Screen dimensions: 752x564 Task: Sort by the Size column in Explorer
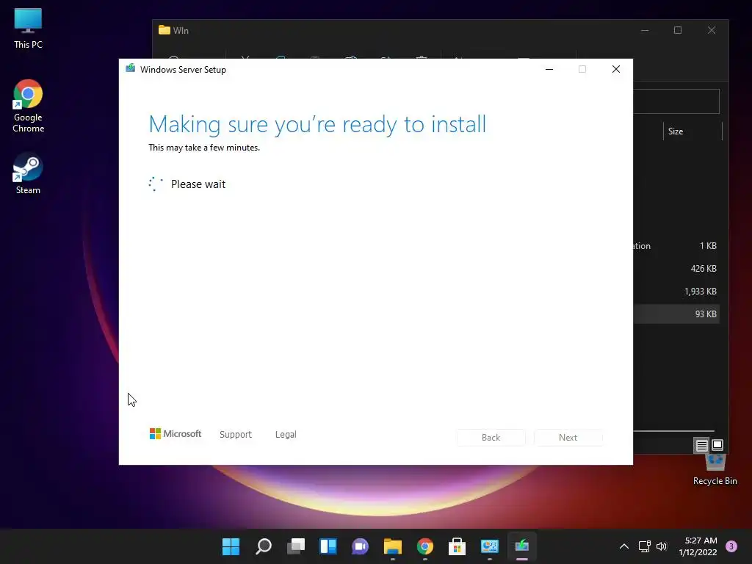click(x=692, y=131)
